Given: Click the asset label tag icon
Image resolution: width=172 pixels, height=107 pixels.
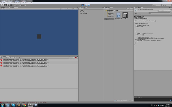Looking at the screenshot, I should [x=171, y=100].
